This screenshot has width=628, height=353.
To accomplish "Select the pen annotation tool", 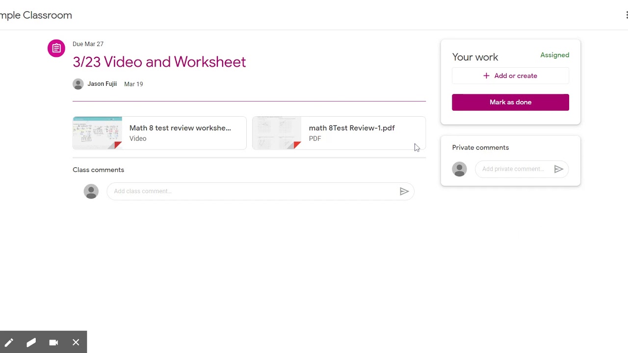I will 9,342.
